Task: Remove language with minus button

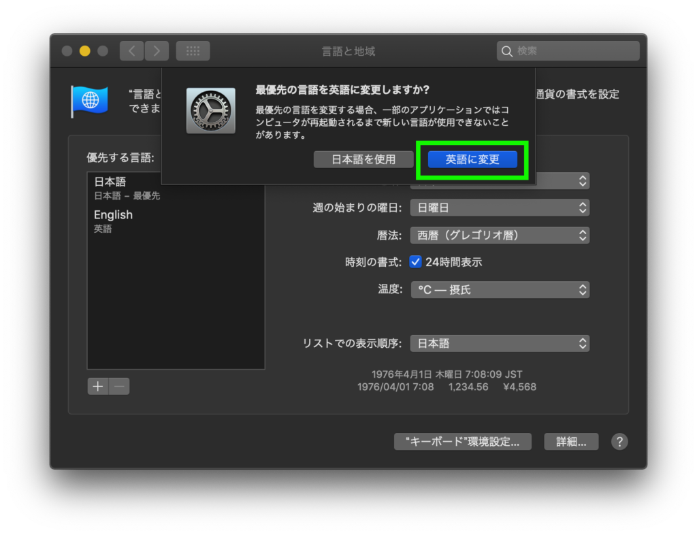Action: (119, 386)
